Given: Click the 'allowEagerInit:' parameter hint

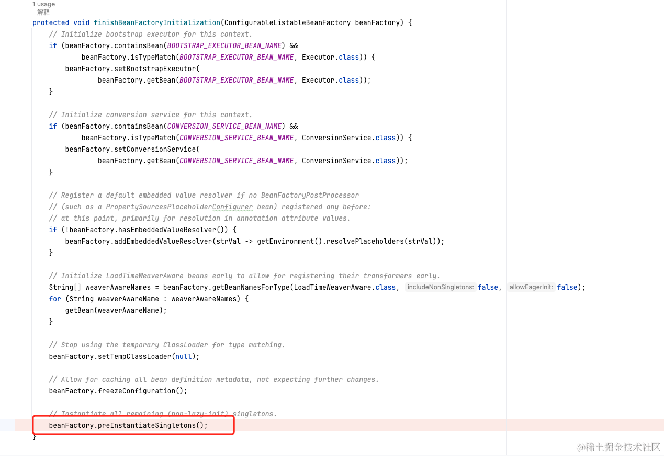Looking at the screenshot, I should click(x=531, y=287).
